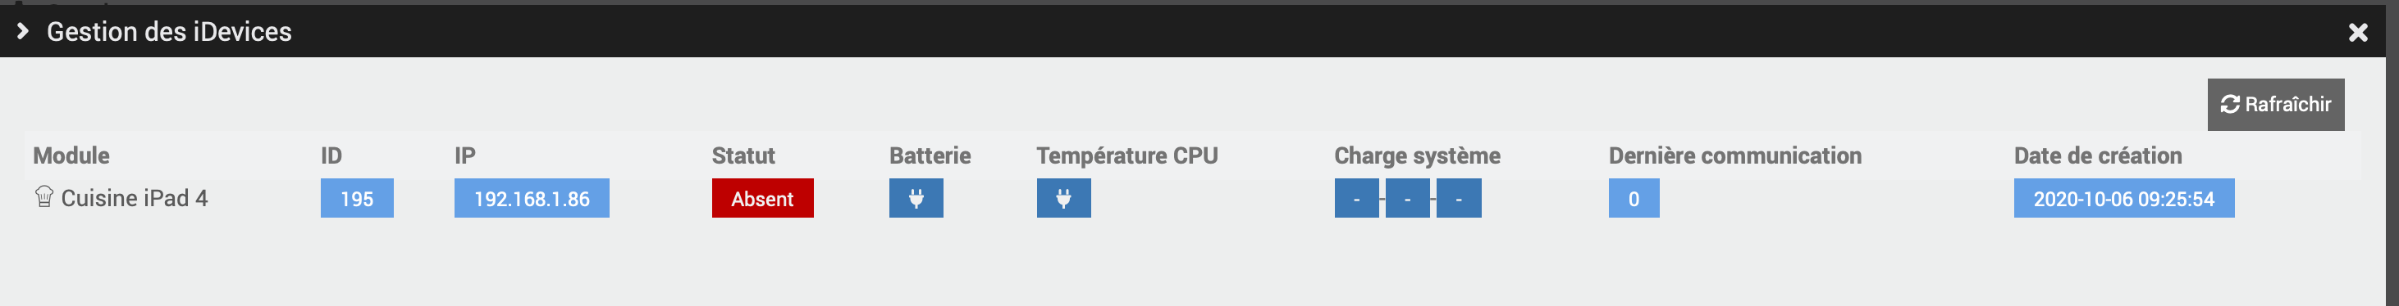Click the Batterie column header
The image size is (2399, 306).
pyautogui.click(x=930, y=155)
